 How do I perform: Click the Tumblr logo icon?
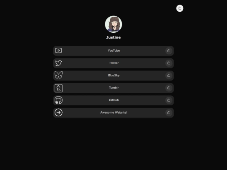(x=58, y=88)
